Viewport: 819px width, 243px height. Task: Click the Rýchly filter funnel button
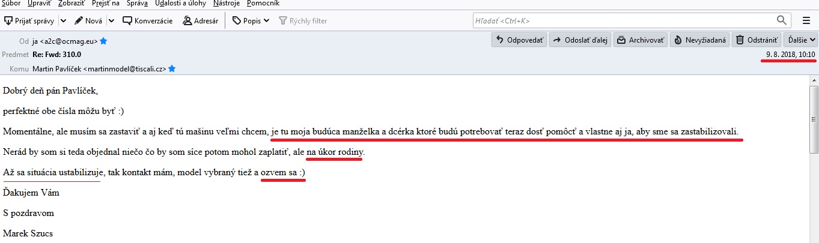(x=303, y=20)
